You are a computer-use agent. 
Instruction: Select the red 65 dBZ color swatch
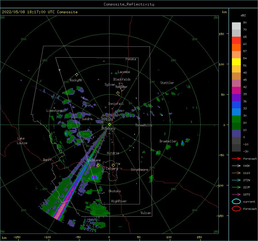pyautogui.click(x=236, y=40)
